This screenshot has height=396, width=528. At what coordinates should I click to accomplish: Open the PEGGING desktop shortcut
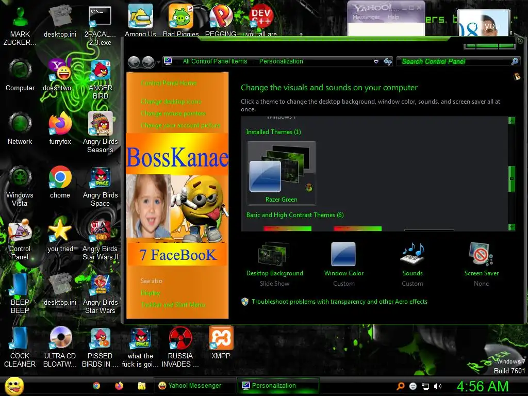[x=221, y=20]
